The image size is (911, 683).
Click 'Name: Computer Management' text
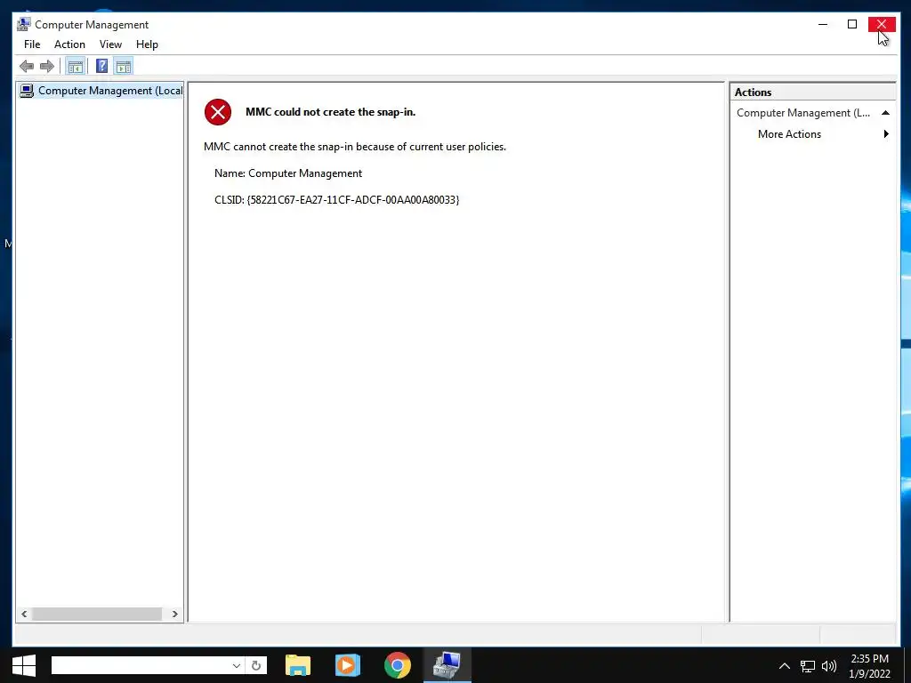point(288,173)
